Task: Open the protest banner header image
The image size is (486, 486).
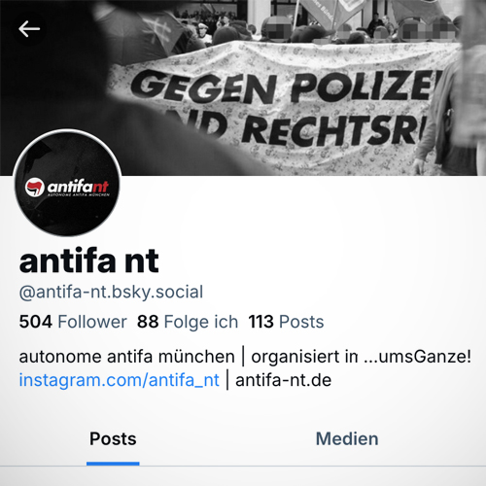Action: coord(243,87)
